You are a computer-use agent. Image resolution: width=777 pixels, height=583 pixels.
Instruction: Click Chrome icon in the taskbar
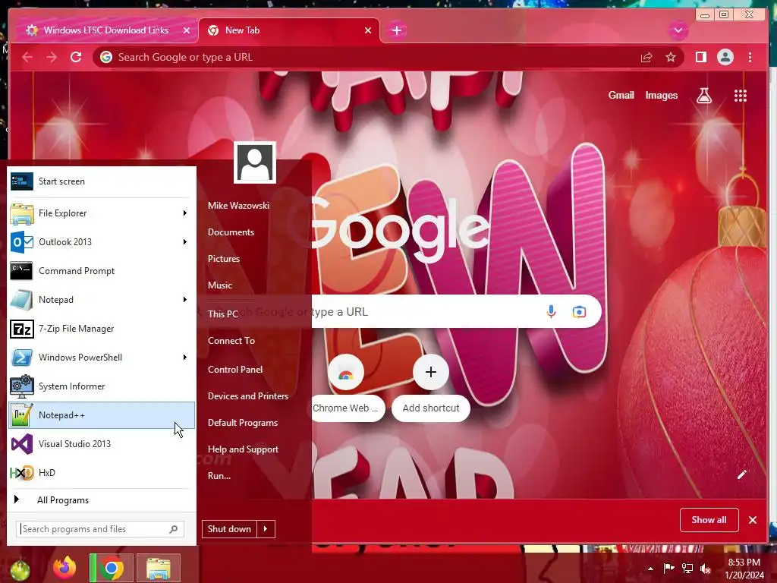112,568
